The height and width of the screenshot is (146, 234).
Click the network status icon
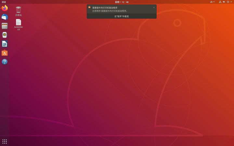[x=220, y=2]
